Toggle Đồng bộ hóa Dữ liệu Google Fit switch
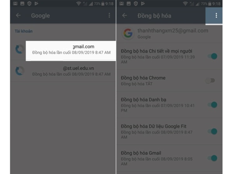This screenshot has width=233, height=174. pyautogui.click(x=213, y=131)
